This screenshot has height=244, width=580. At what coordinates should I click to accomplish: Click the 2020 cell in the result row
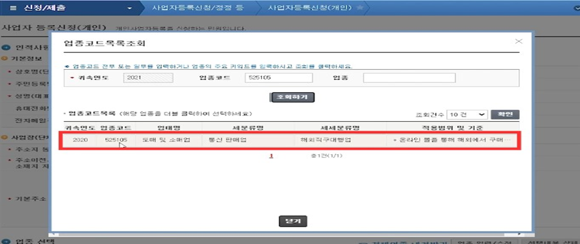pos(80,140)
